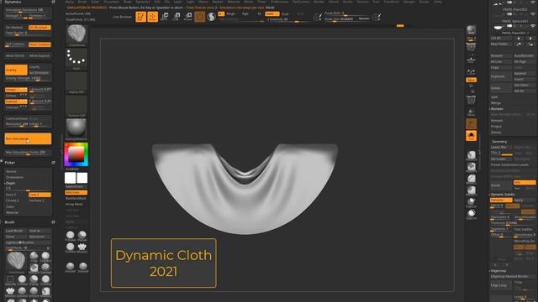Open the ClothHook brush thumbnail on the shelf

click(x=76, y=35)
